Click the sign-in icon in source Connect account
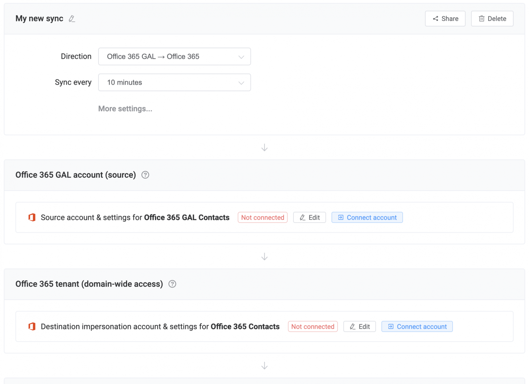 point(341,217)
